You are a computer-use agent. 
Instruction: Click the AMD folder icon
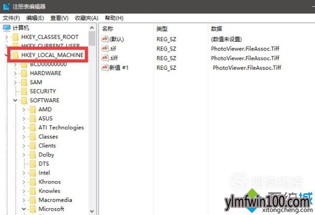(33, 109)
